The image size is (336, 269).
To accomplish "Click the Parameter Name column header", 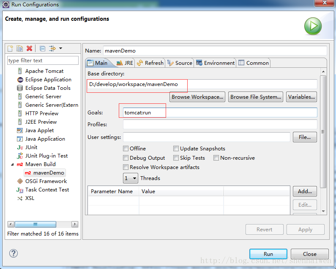I will (x=114, y=191).
